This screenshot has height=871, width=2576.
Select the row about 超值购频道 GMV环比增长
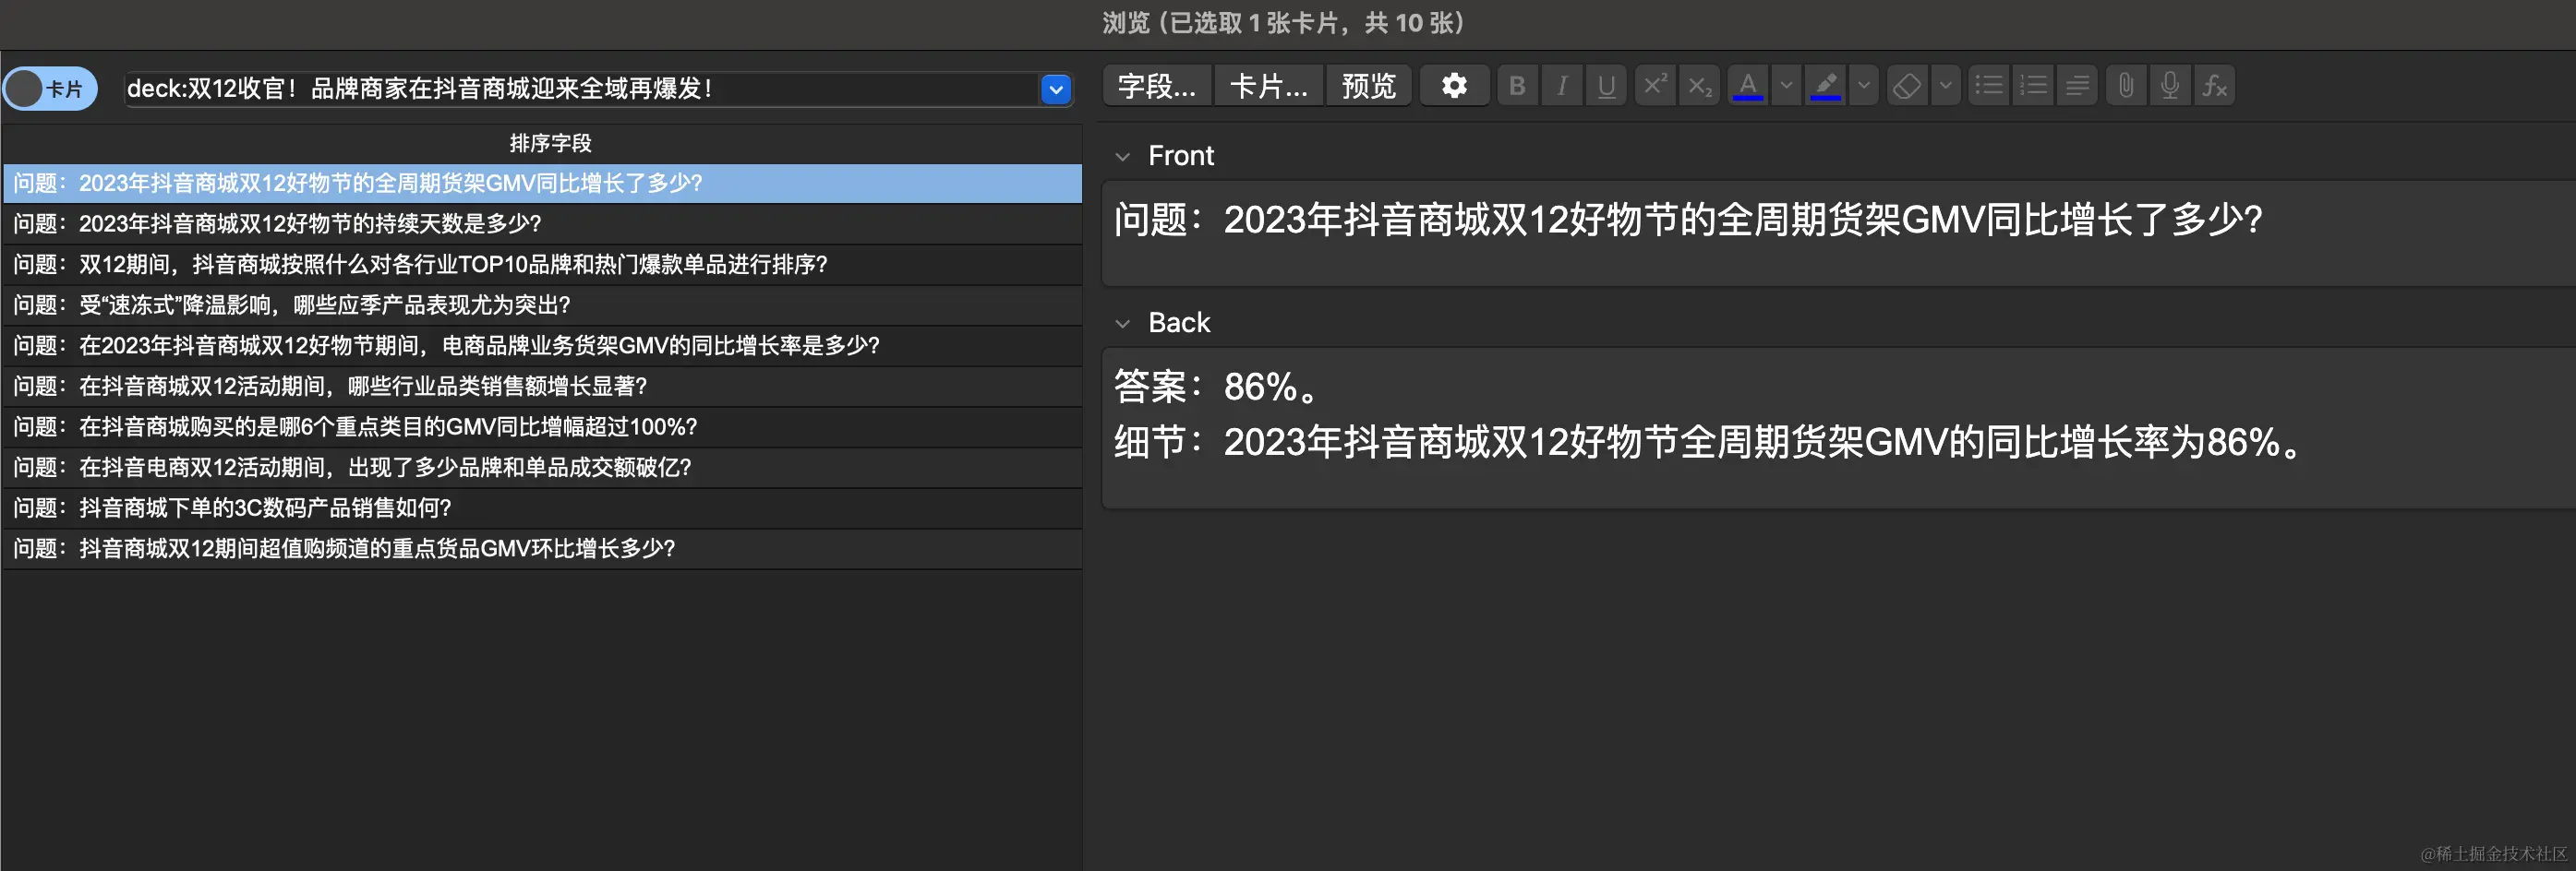pos(543,548)
